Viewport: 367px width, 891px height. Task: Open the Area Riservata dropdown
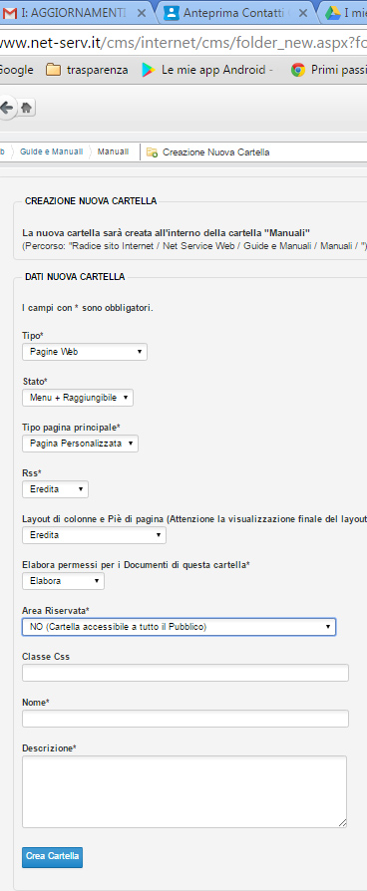[180, 627]
